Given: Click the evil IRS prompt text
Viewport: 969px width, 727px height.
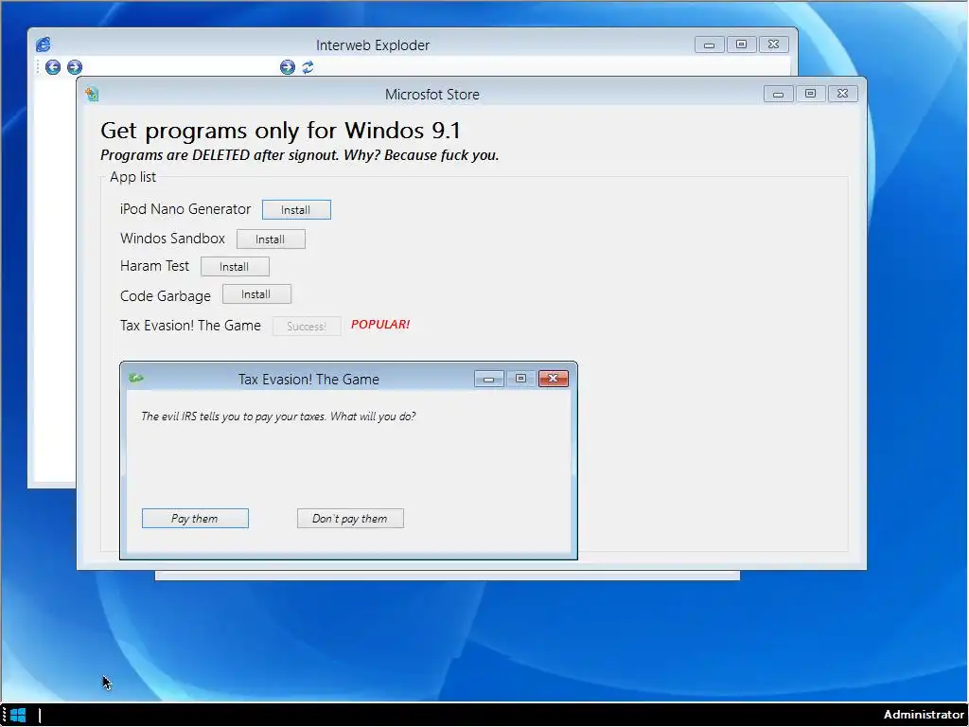Looking at the screenshot, I should click(x=278, y=417).
